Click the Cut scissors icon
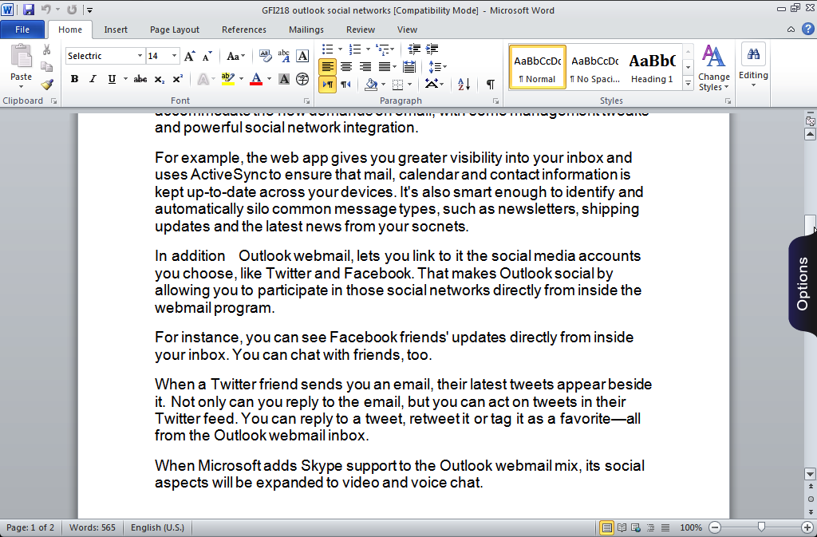This screenshot has width=817, height=537. pos(46,49)
